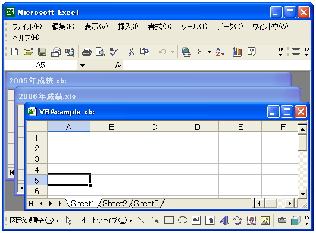Click the center alignment icon
The height and width of the screenshot is (233, 316).
point(295,52)
